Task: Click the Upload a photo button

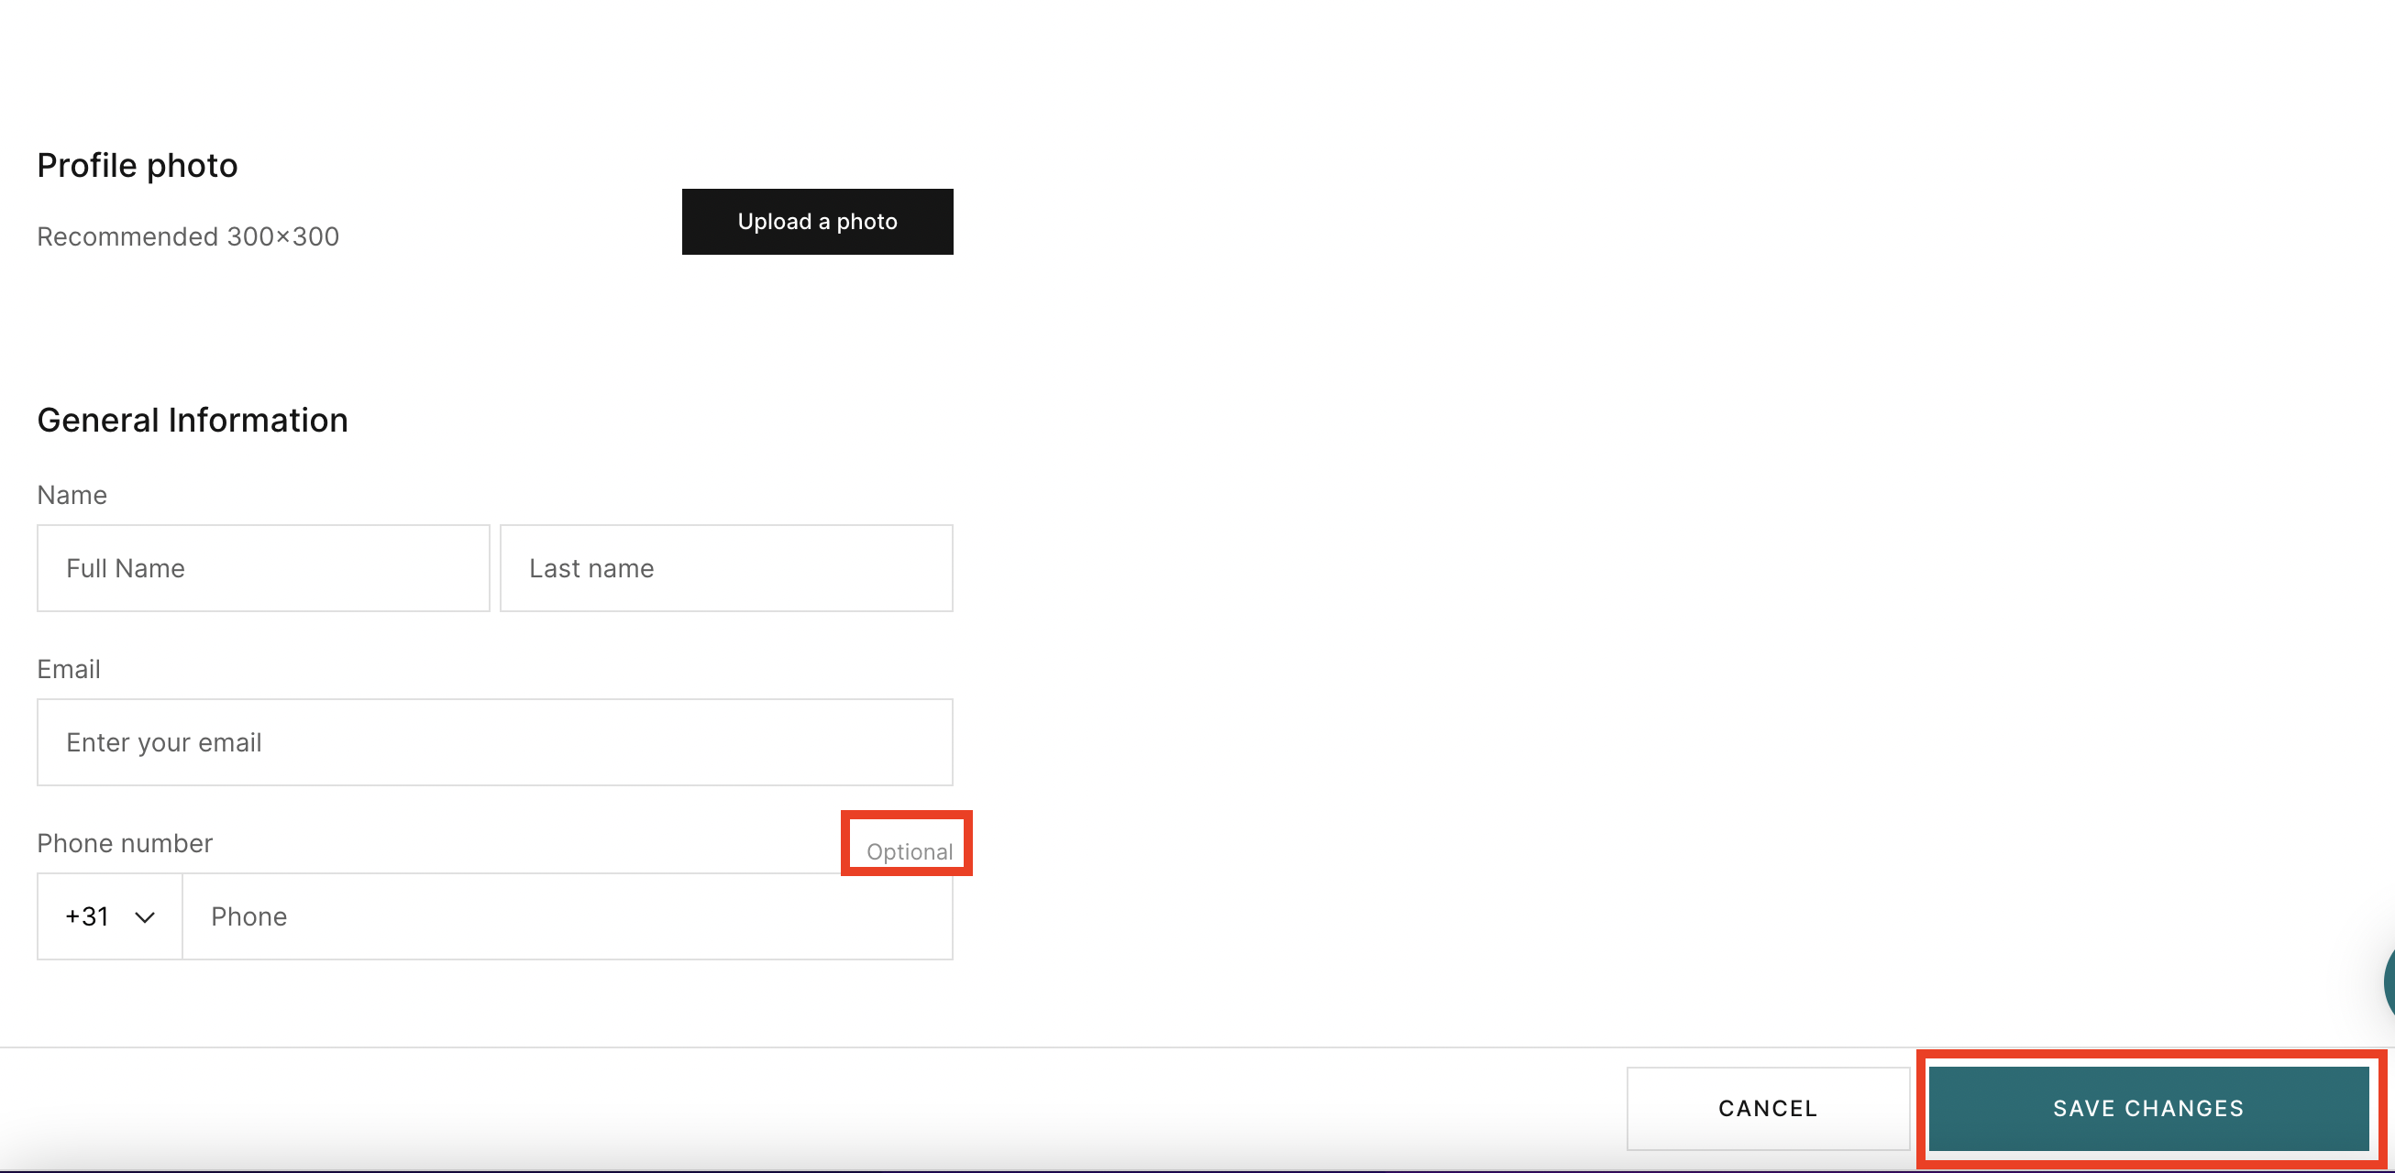Action: click(817, 221)
